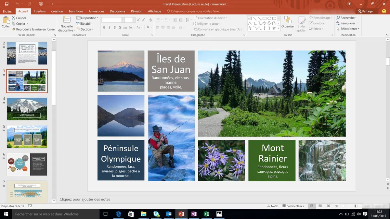Adjust the zoom slider
The image size is (390, 219).
pos(355,206)
